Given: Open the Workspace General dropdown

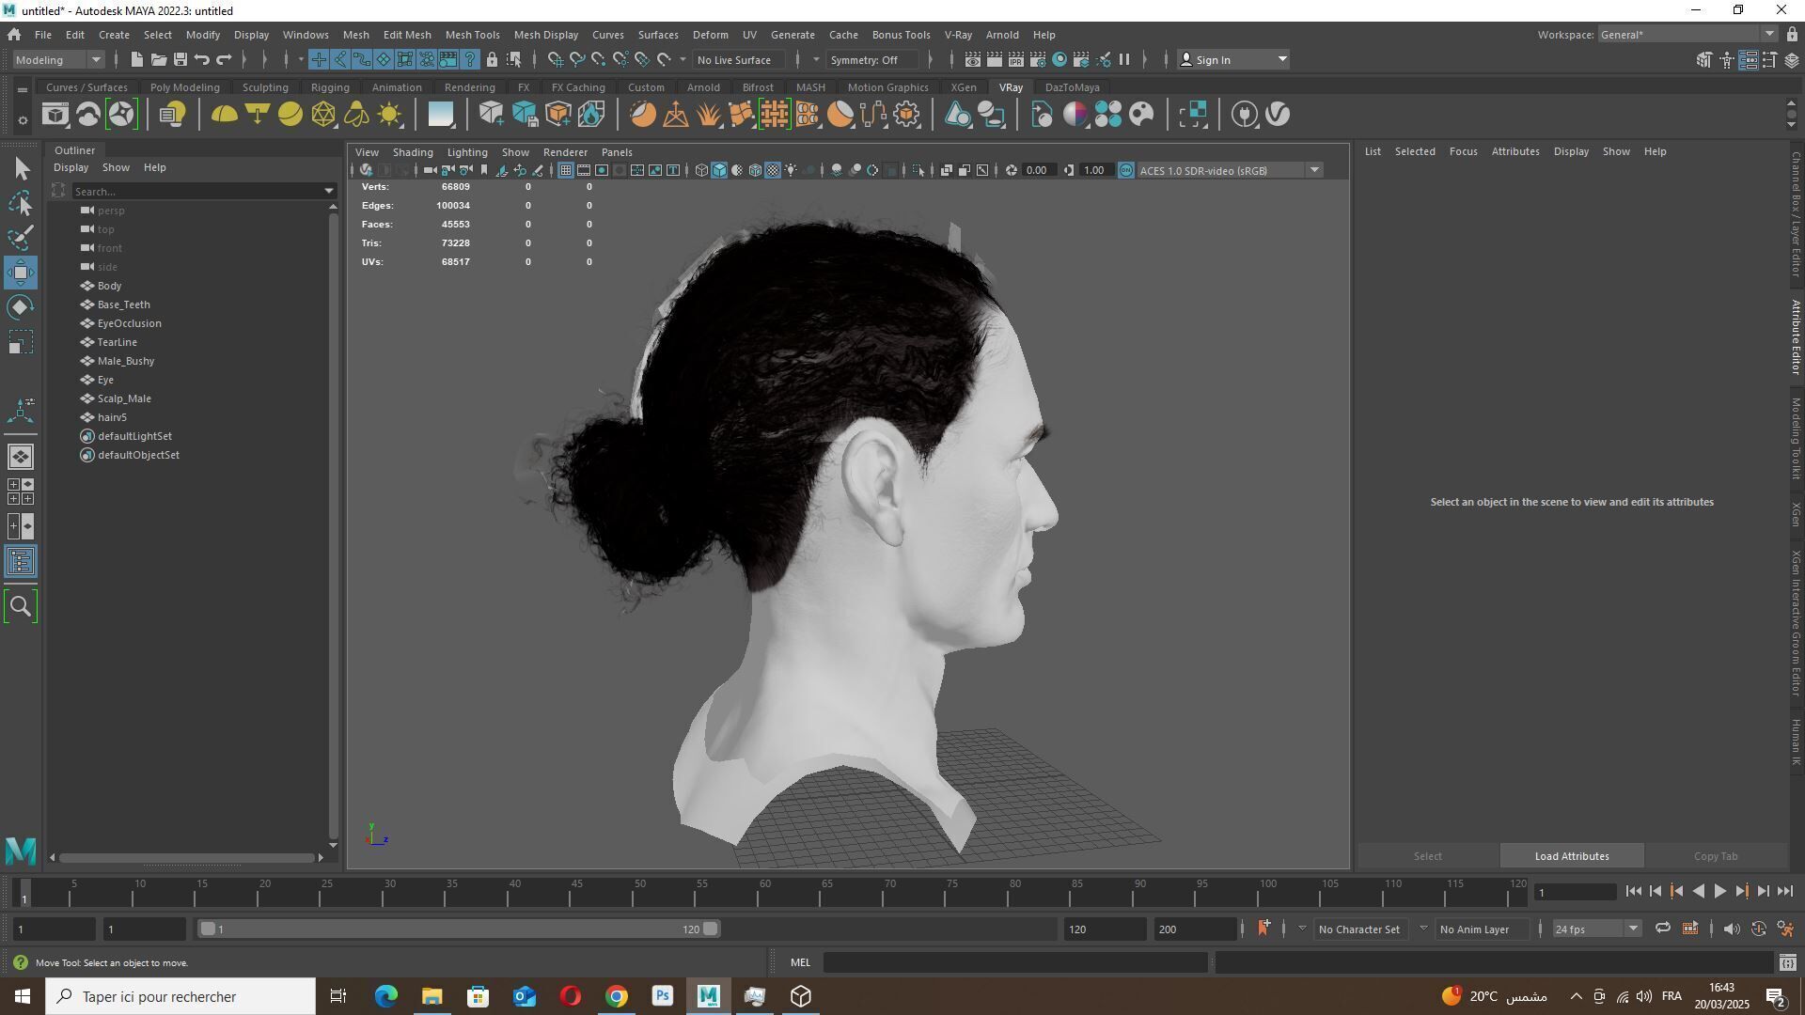Looking at the screenshot, I should pyautogui.click(x=1687, y=35).
